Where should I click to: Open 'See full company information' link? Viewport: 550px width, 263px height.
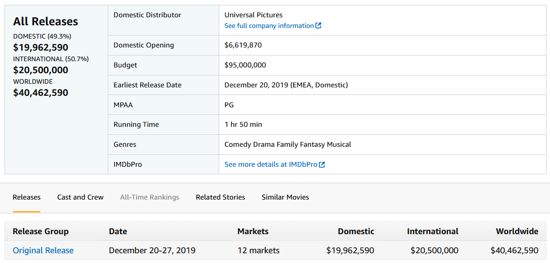pyautogui.click(x=269, y=26)
